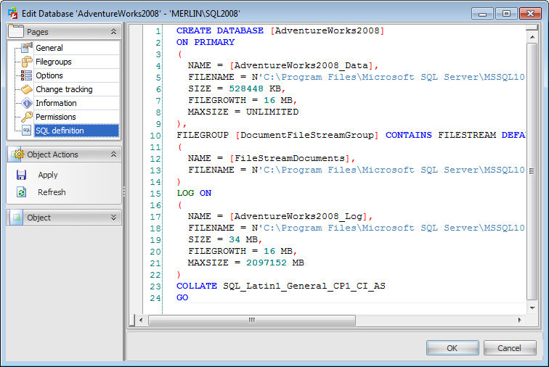Click line number 10 in the gutter
549x367 pixels.
pos(155,136)
